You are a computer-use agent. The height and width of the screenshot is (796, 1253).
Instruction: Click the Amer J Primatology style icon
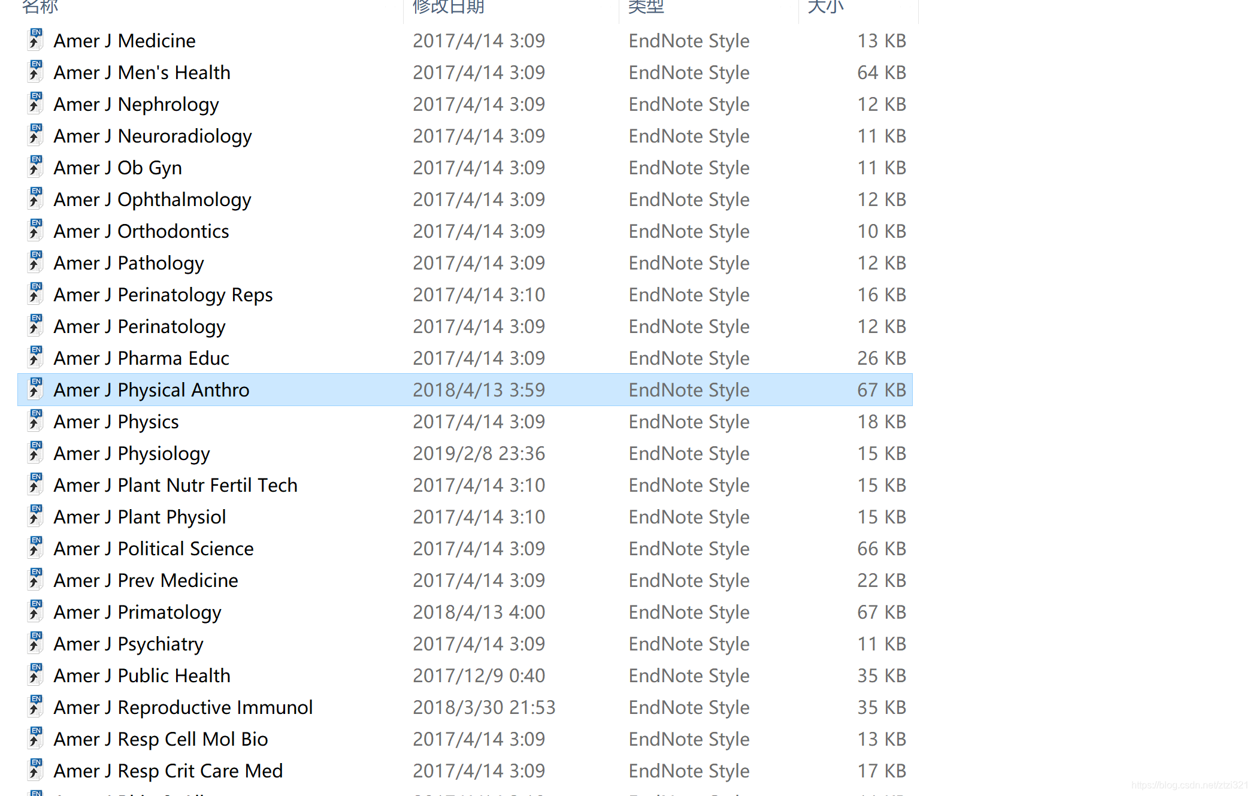pos(35,612)
